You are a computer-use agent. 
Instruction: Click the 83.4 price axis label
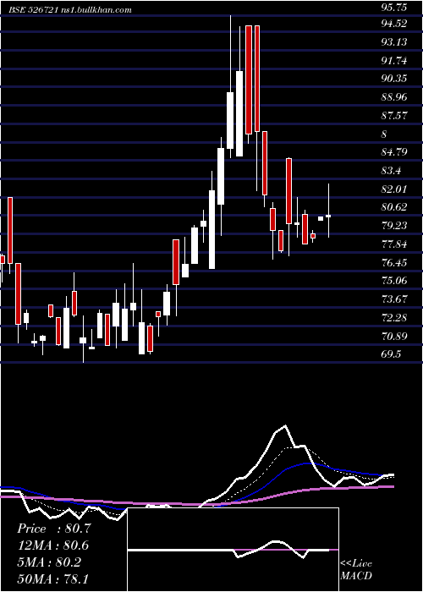coord(392,171)
